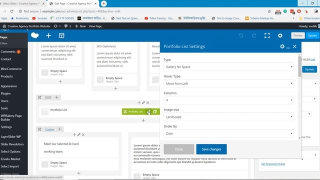Screen dimensions: 320x180
Task: Close the Portfolio List Settings panel
Action: (294, 46)
